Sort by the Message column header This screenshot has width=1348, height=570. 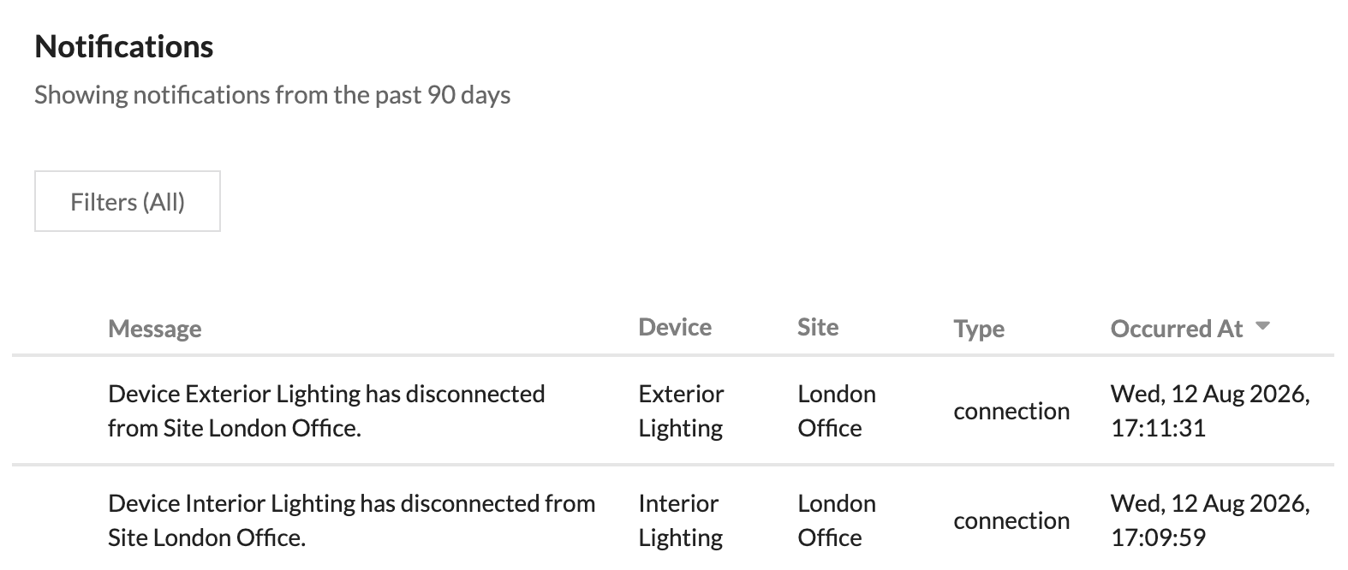coord(155,329)
